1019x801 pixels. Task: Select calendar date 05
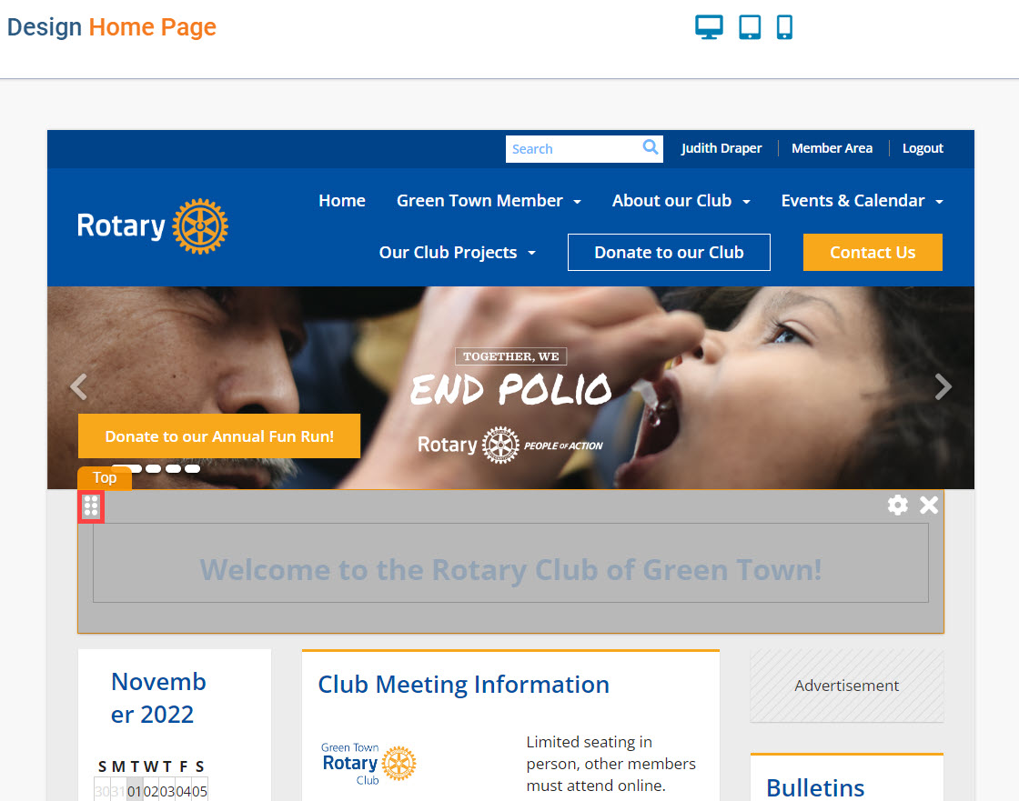199,791
